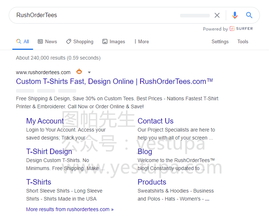
Task: Click the Design Custom T-Shirts. No description text
Action: pyautogui.click(x=65, y=164)
